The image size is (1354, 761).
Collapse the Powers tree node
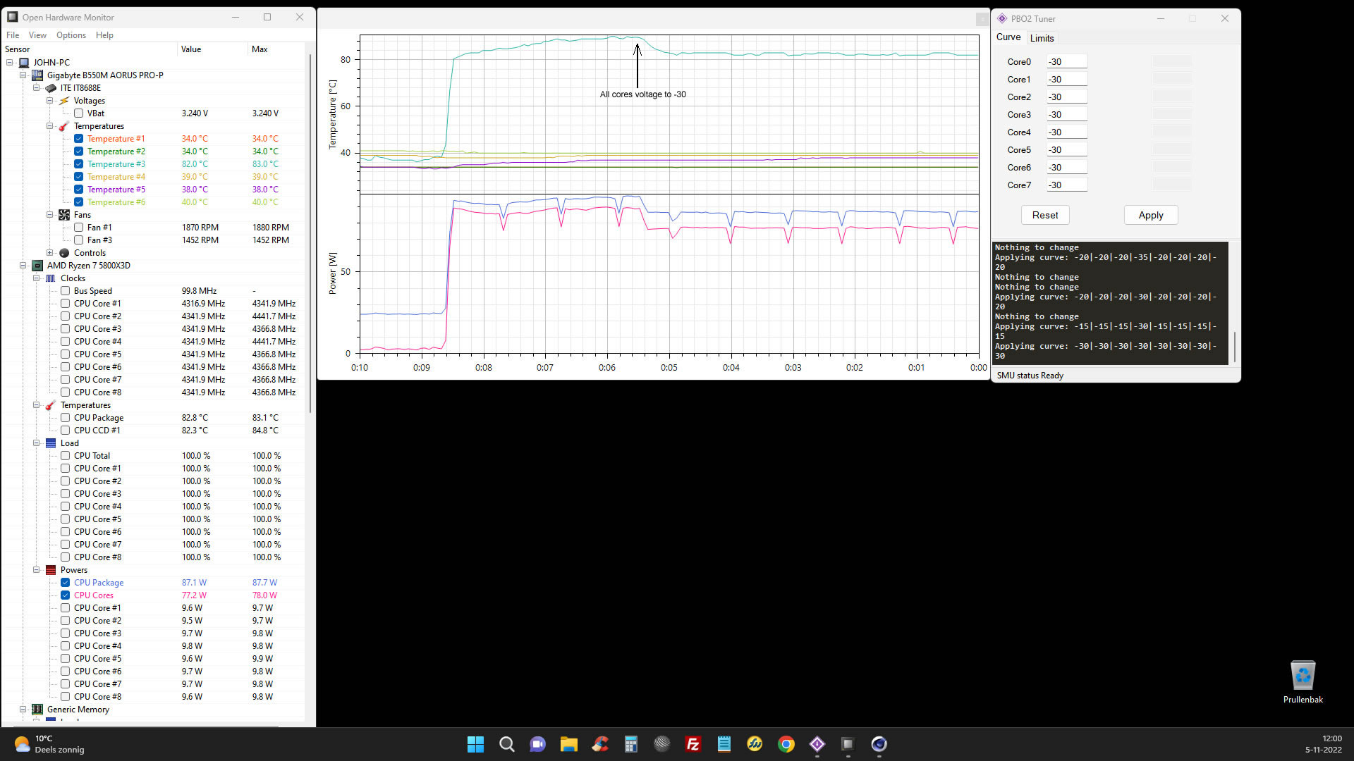36,570
